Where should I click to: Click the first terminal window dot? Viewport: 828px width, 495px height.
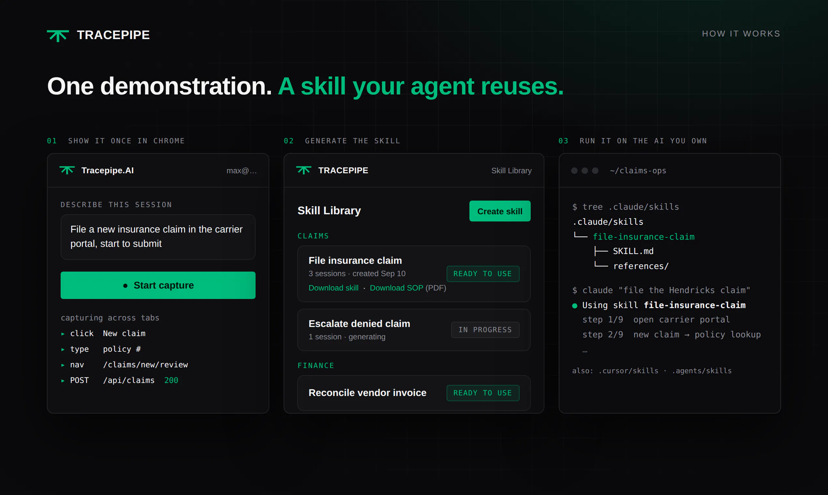click(x=574, y=171)
